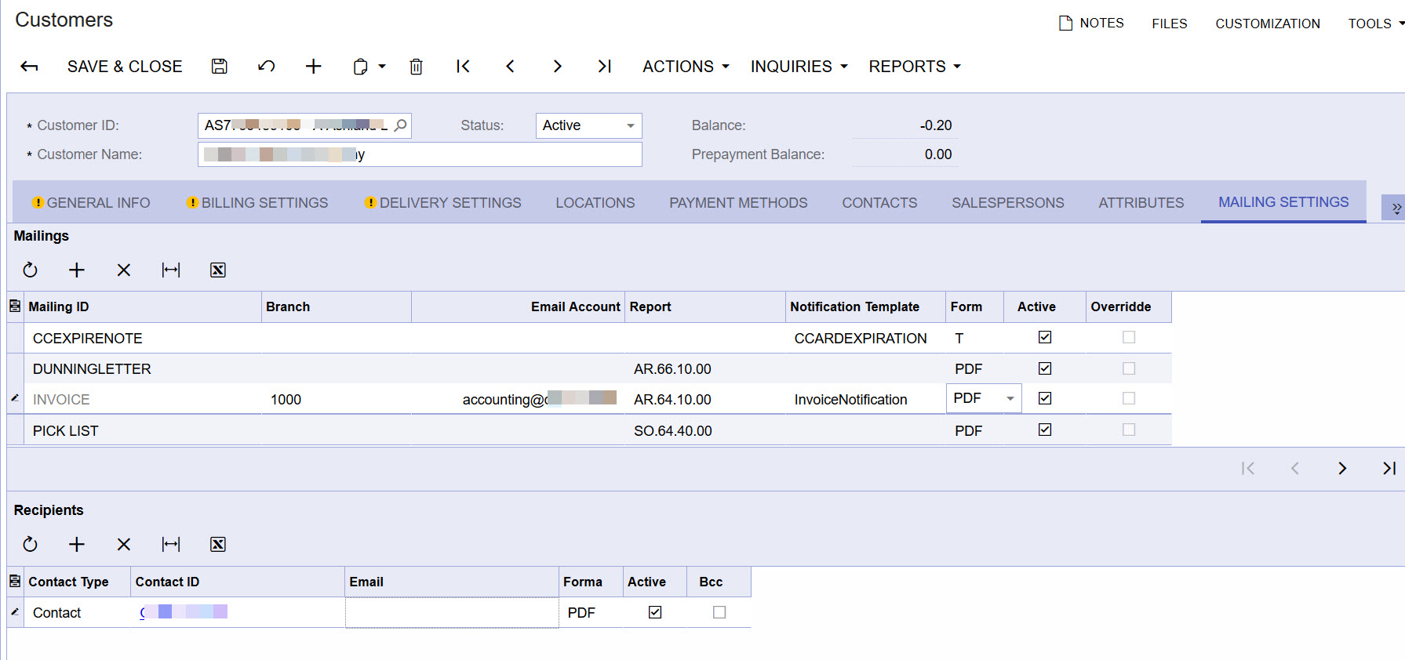Viewport: 1405px width, 660px height.
Task: Open the Status dropdown
Action: (630, 125)
